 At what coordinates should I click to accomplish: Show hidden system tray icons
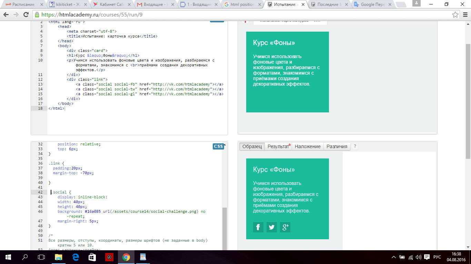coord(394,257)
